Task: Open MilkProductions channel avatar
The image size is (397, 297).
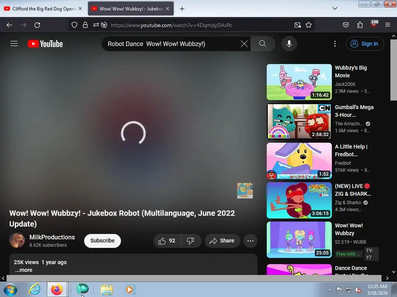Action: (17, 240)
